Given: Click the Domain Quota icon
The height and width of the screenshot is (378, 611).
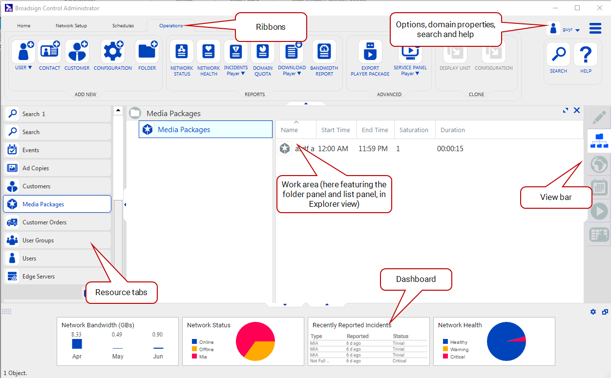Looking at the screenshot, I should (263, 52).
